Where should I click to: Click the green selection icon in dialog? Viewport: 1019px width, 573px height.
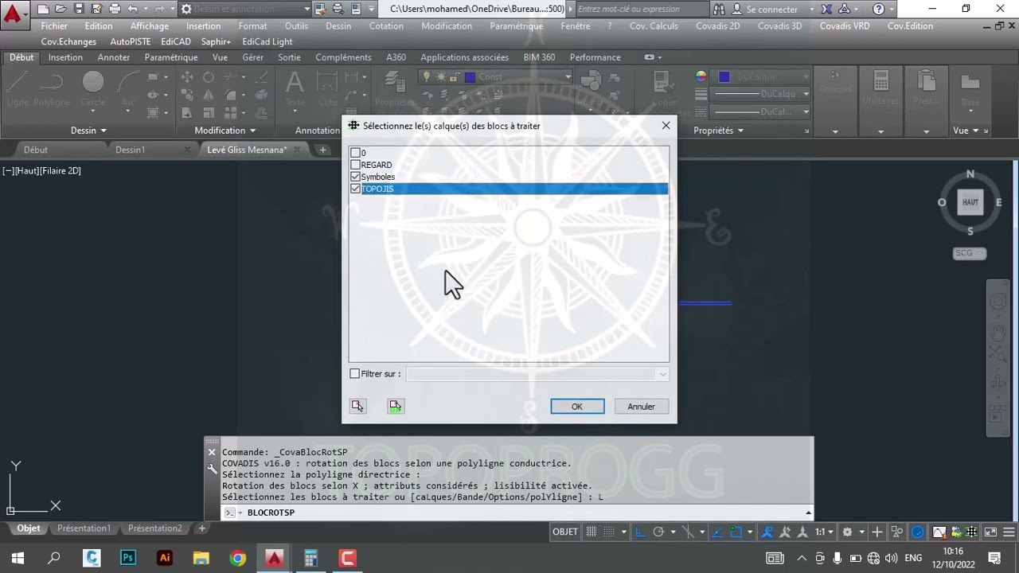click(396, 407)
